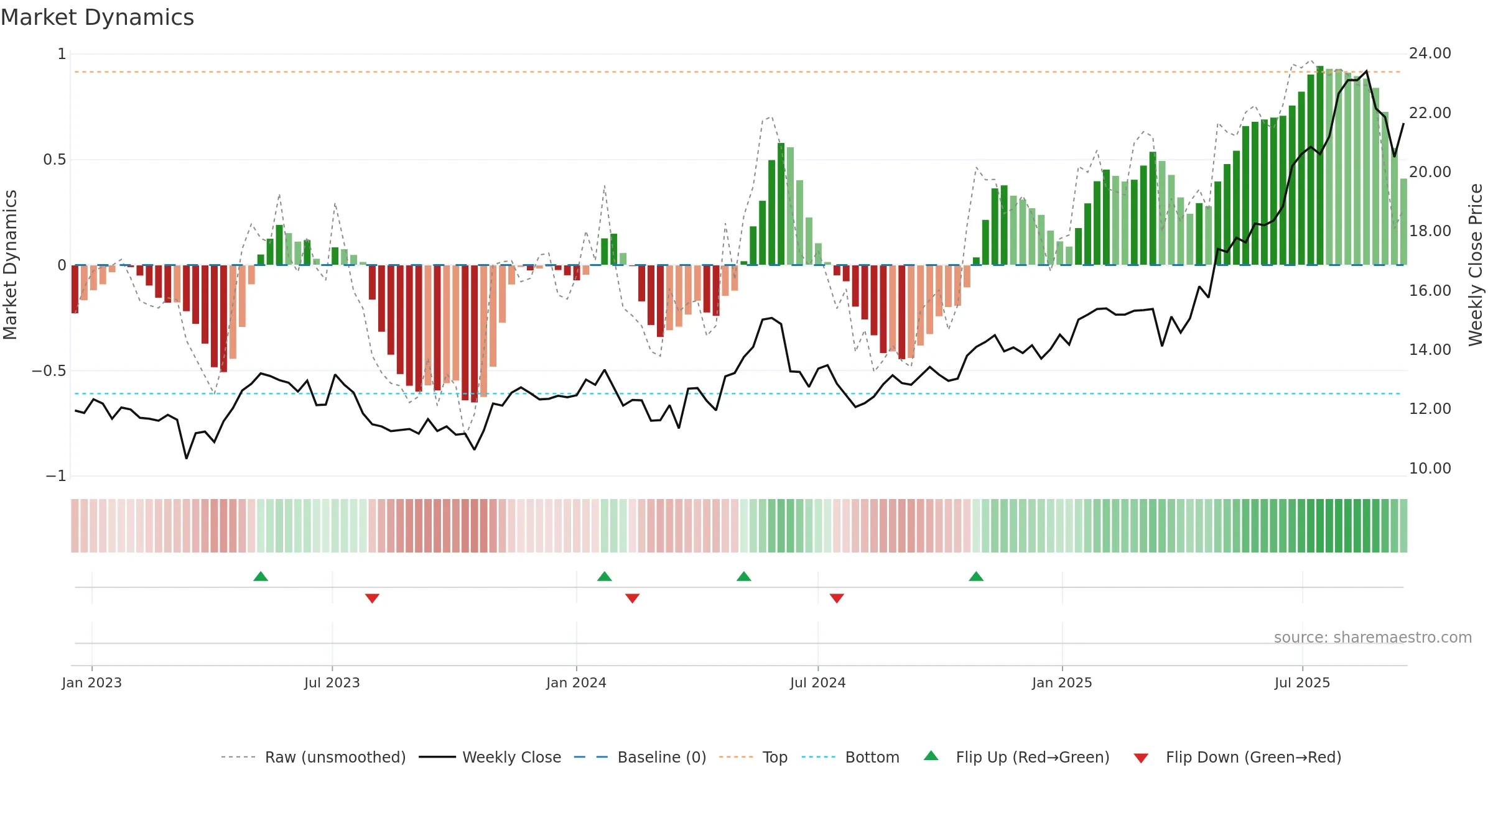The width and height of the screenshot is (1493, 839).
Task: Click the 14.00 price axis label
Action: [x=1430, y=350]
